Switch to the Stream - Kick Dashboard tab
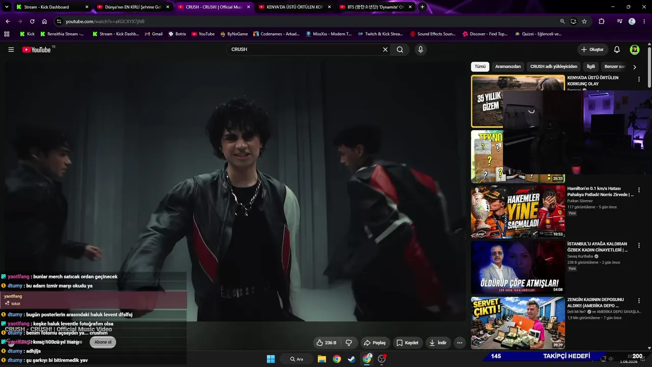Viewport: 652px width, 367px height. point(52,7)
